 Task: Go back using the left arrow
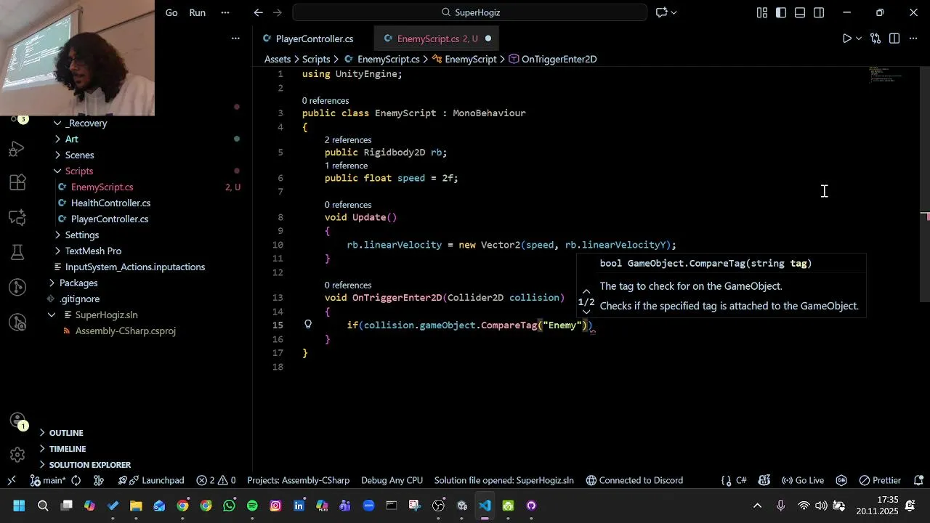(259, 12)
